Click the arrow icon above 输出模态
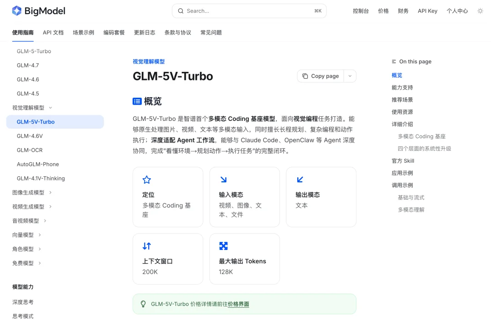This screenshot has height=325, width=491. (300, 179)
